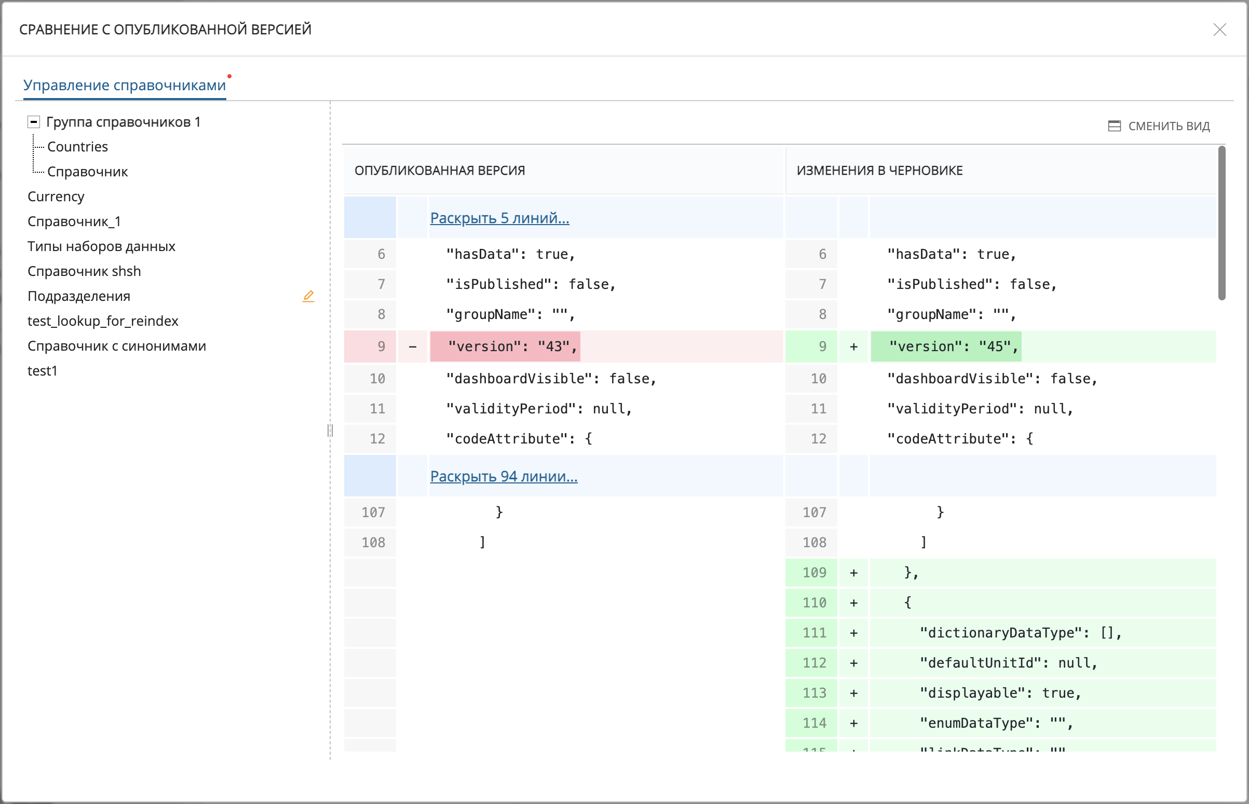The width and height of the screenshot is (1249, 804).
Task: Choose the Справочник shsh entry
Action: point(84,271)
